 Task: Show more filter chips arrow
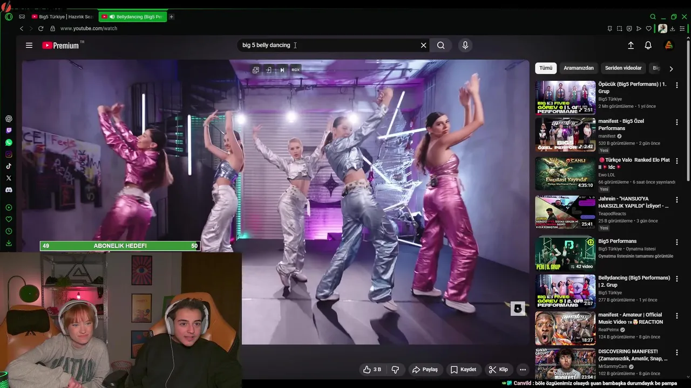671,68
